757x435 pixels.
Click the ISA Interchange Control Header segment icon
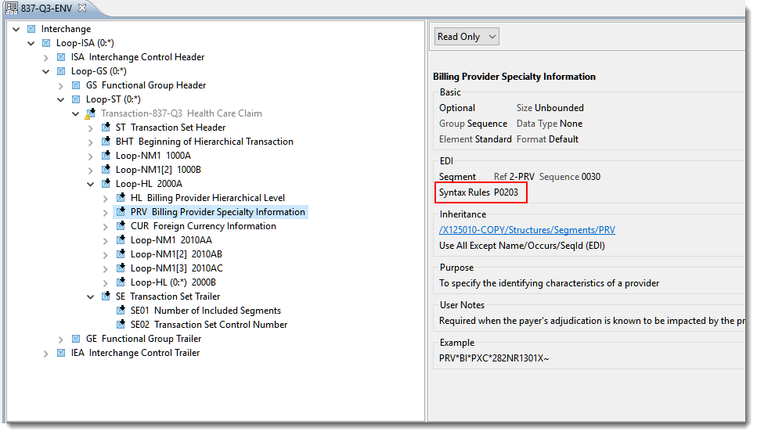coord(61,57)
